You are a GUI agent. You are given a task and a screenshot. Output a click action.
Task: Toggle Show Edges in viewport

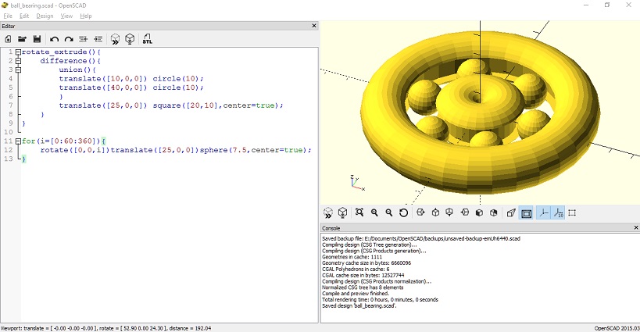pyautogui.click(x=572, y=212)
